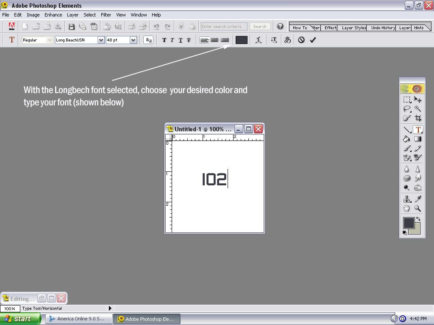434x325 pixels.
Task: Select the Rectangular Marquee tool
Action: [406, 99]
